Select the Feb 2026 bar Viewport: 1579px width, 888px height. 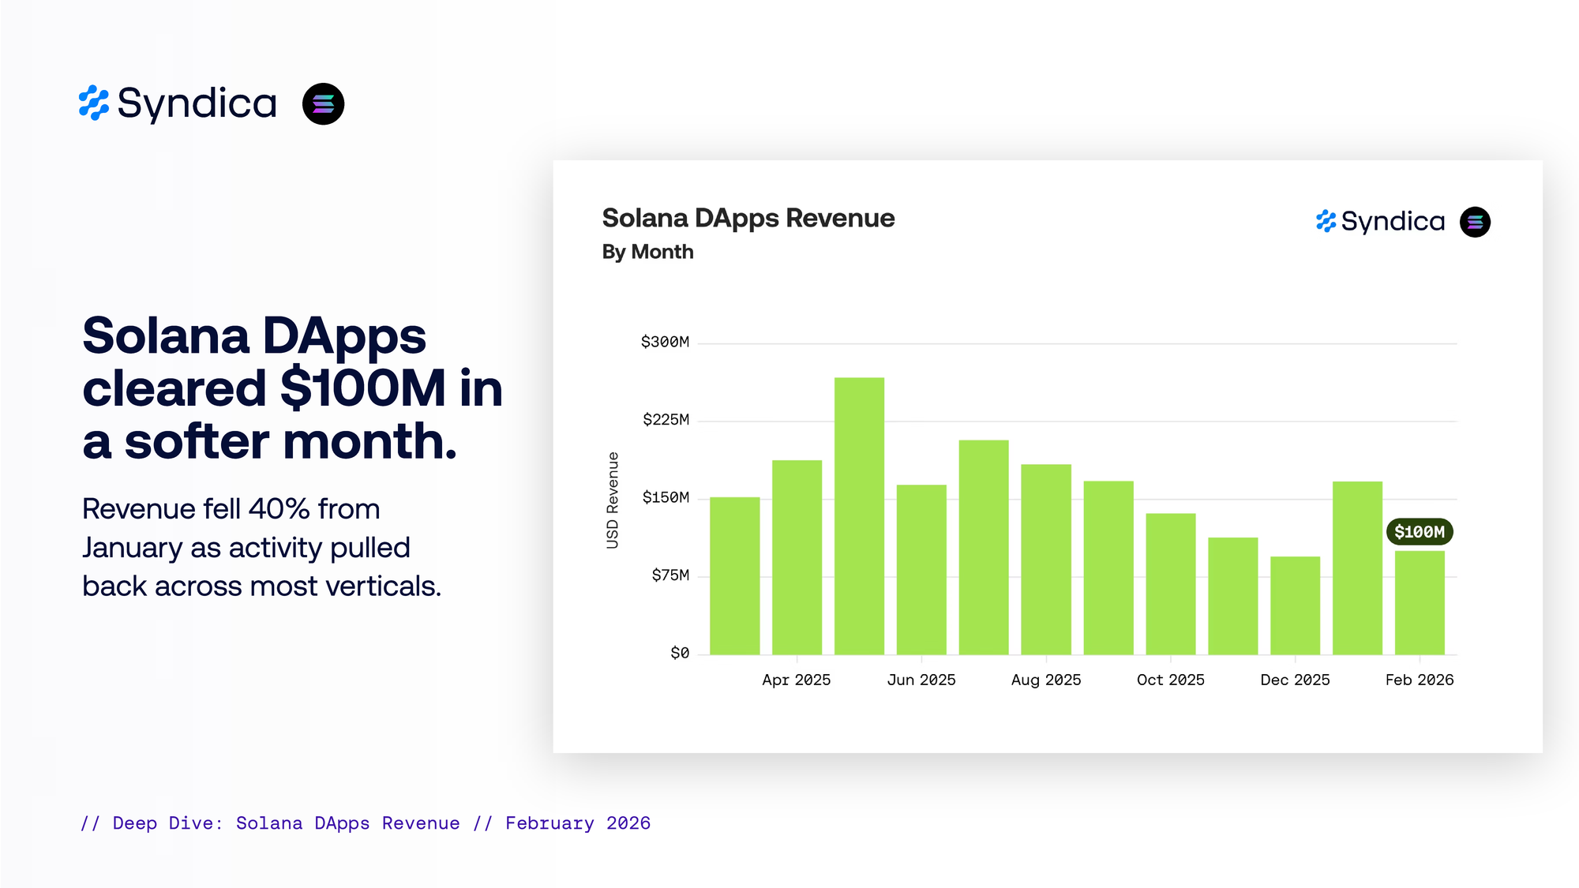[x=1419, y=602]
